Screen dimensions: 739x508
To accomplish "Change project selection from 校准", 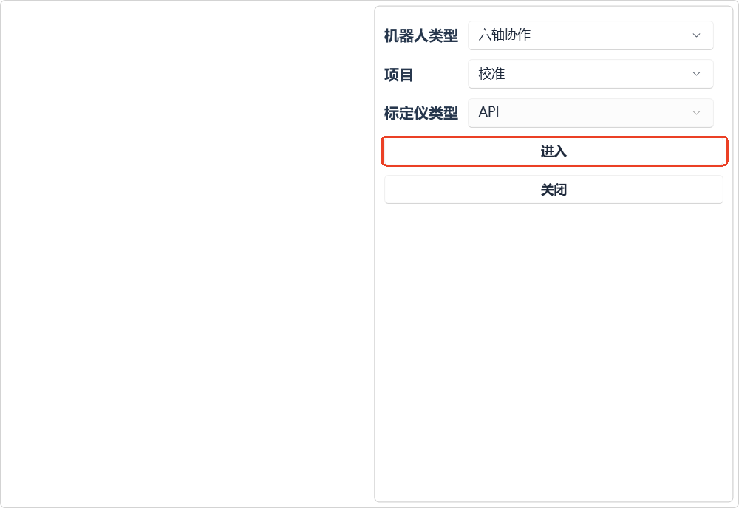I will [x=590, y=74].
